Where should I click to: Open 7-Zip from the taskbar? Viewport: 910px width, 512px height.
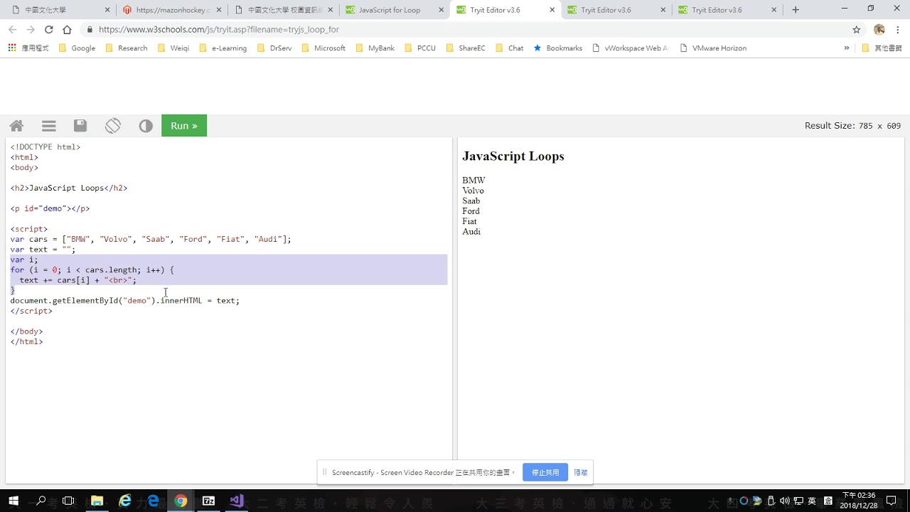point(208,501)
